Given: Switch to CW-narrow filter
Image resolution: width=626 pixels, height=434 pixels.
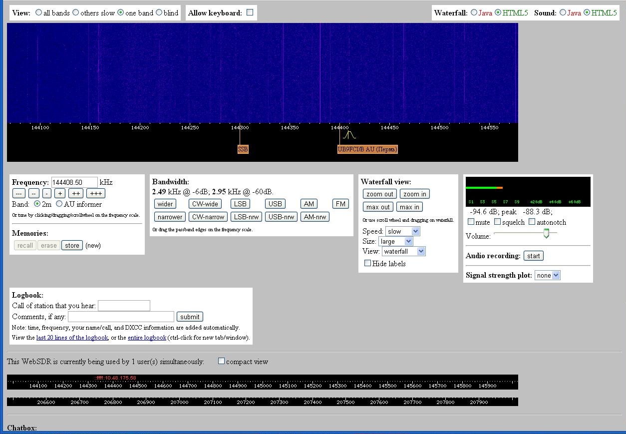Looking at the screenshot, I should pos(208,217).
